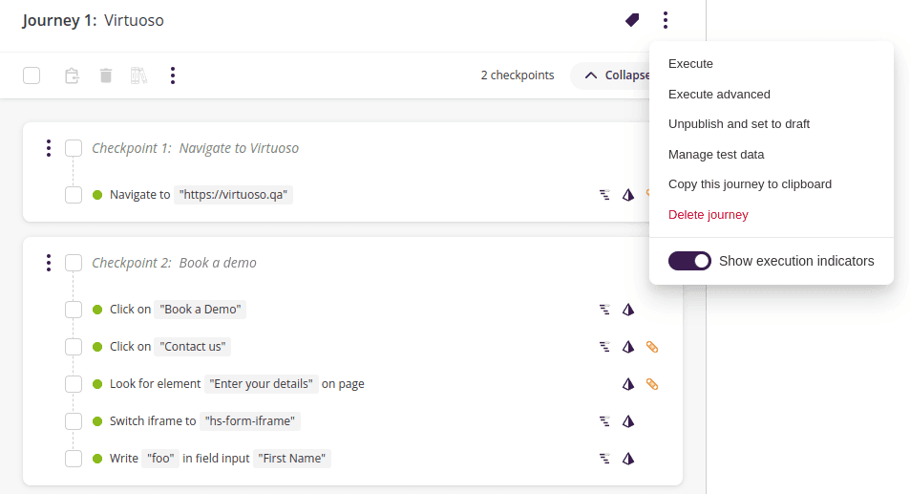The width and height of the screenshot is (910, 494).
Task: Click Checkpoint 2 title Book a demo
Action: (218, 263)
